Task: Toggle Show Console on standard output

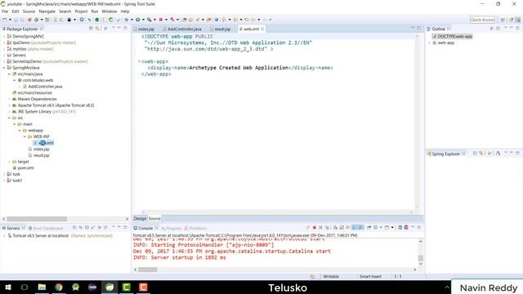Action: click(x=355, y=228)
